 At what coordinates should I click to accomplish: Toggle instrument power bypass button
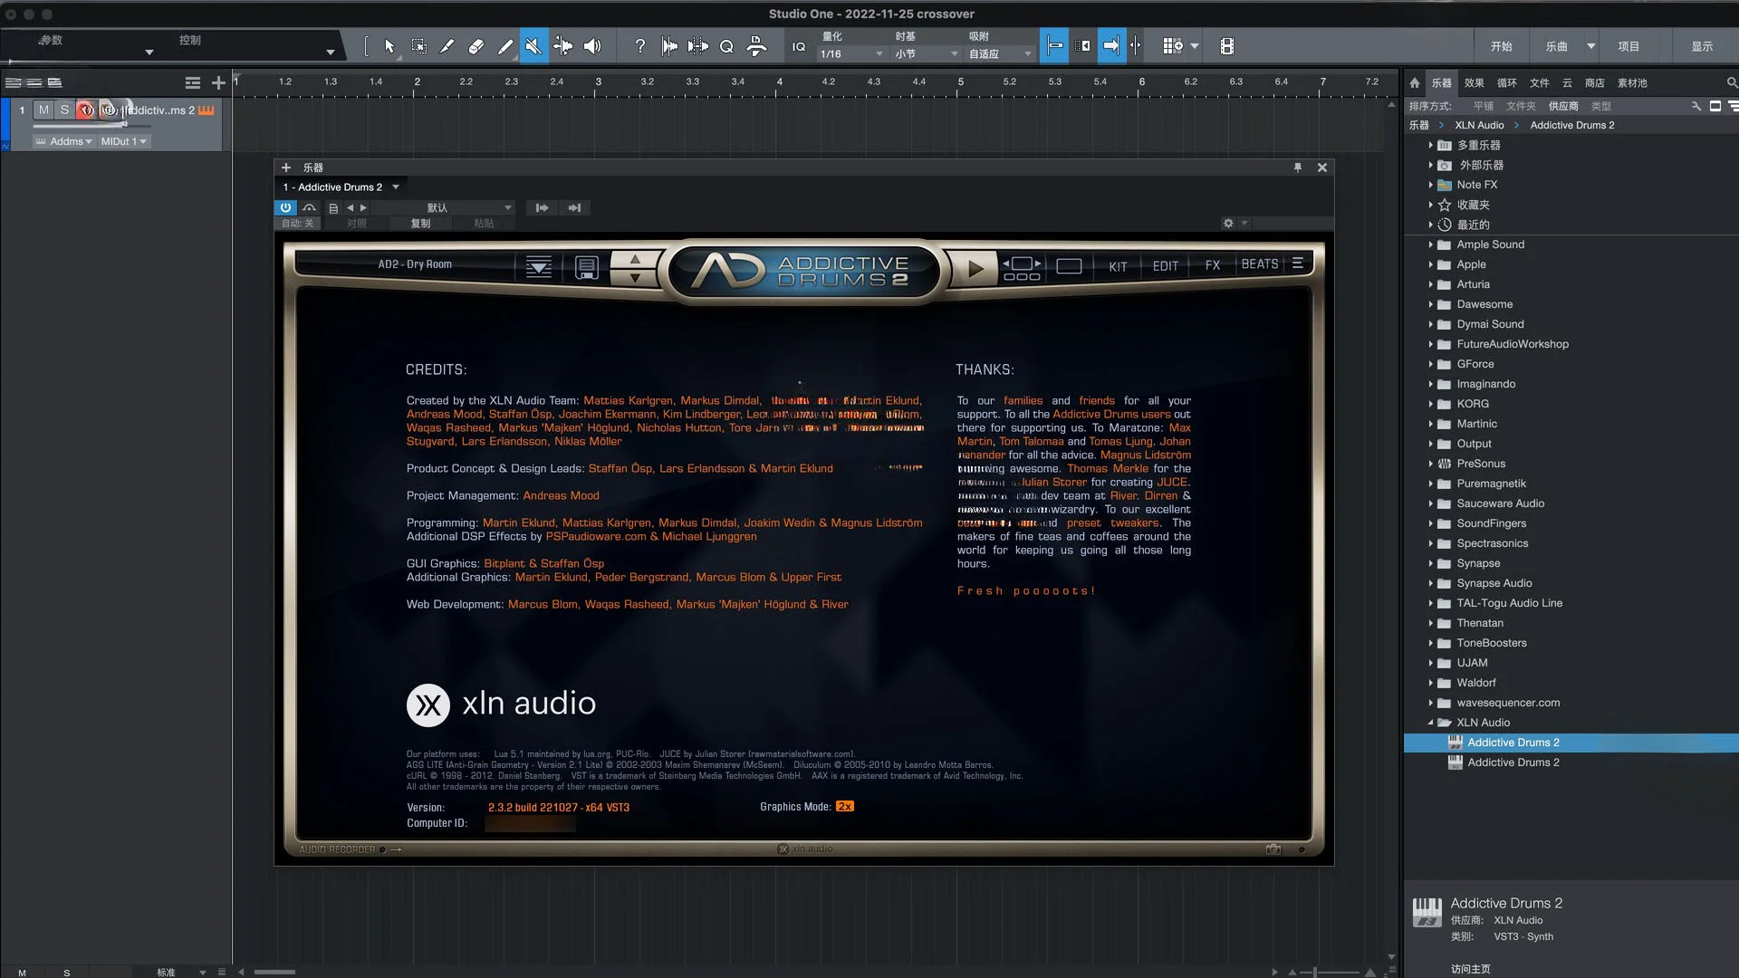click(x=285, y=207)
